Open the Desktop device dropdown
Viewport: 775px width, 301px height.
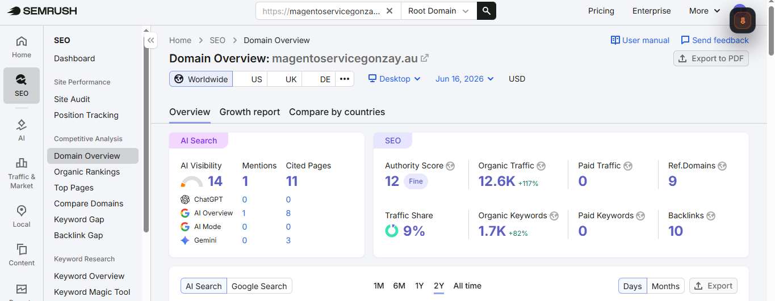(x=395, y=79)
